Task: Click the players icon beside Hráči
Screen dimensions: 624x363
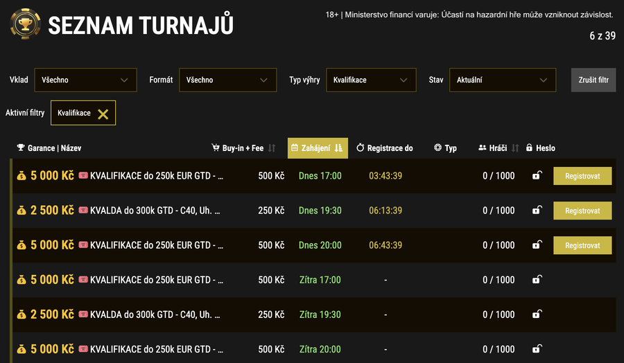Action: [x=483, y=148]
